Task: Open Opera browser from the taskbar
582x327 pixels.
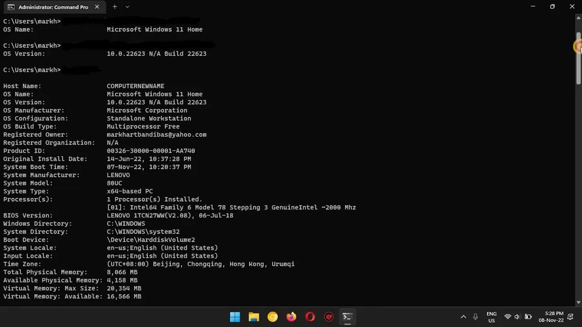Action: tap(310, 317)
